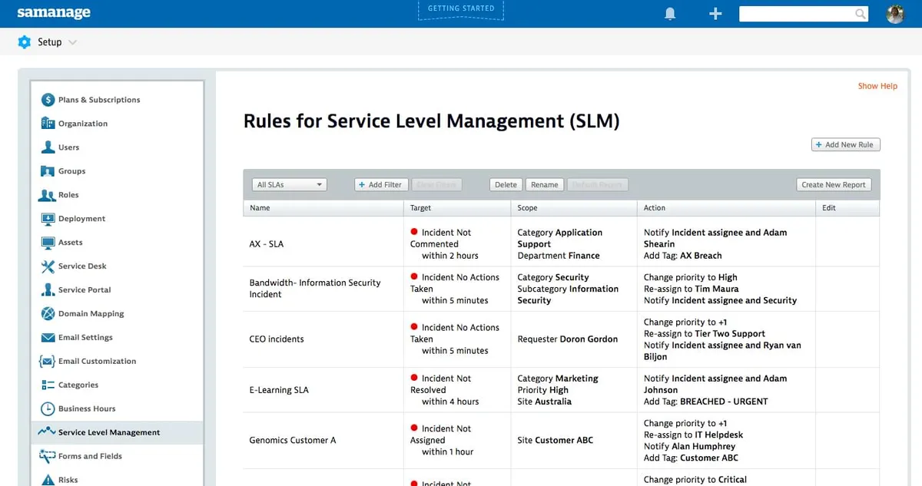The width and height of the screenshot is (922, 486).
Task: Select Forms and Fields menu item
Action: tap(90, 457)
